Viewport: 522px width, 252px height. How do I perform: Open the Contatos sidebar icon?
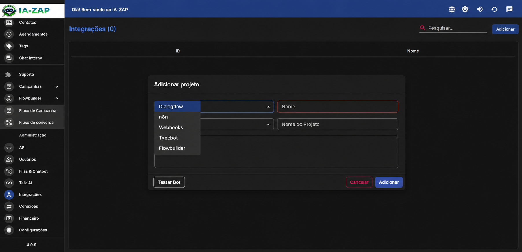point(9,22)
